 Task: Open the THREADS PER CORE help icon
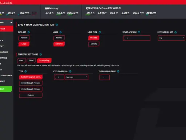click(x=118, y=71)
